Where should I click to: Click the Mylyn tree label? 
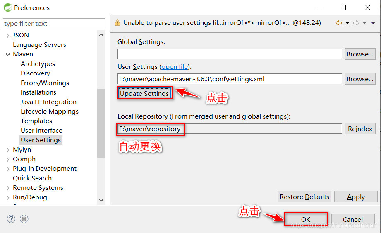click(22, 150)
